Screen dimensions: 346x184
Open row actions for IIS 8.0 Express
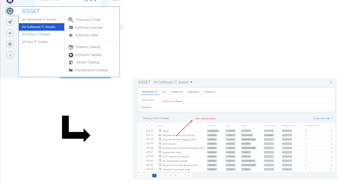(331, 144)
